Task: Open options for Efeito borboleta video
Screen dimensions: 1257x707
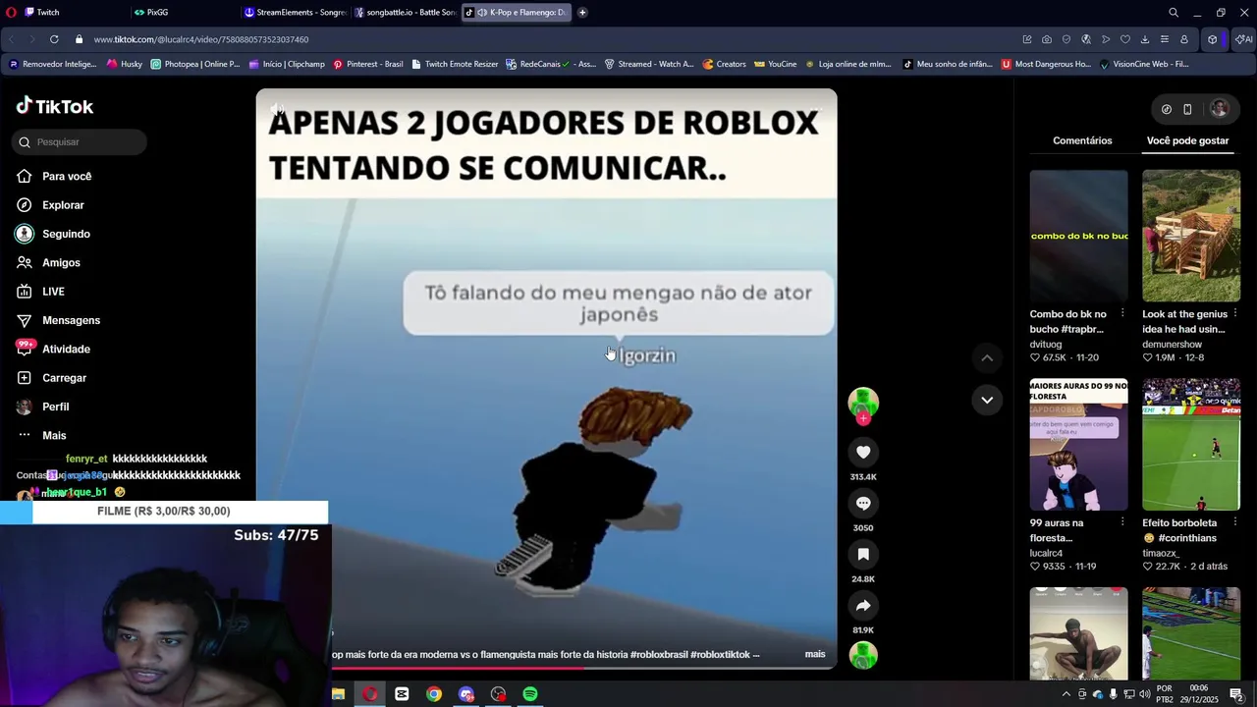Action: [x=1235, y=522]
